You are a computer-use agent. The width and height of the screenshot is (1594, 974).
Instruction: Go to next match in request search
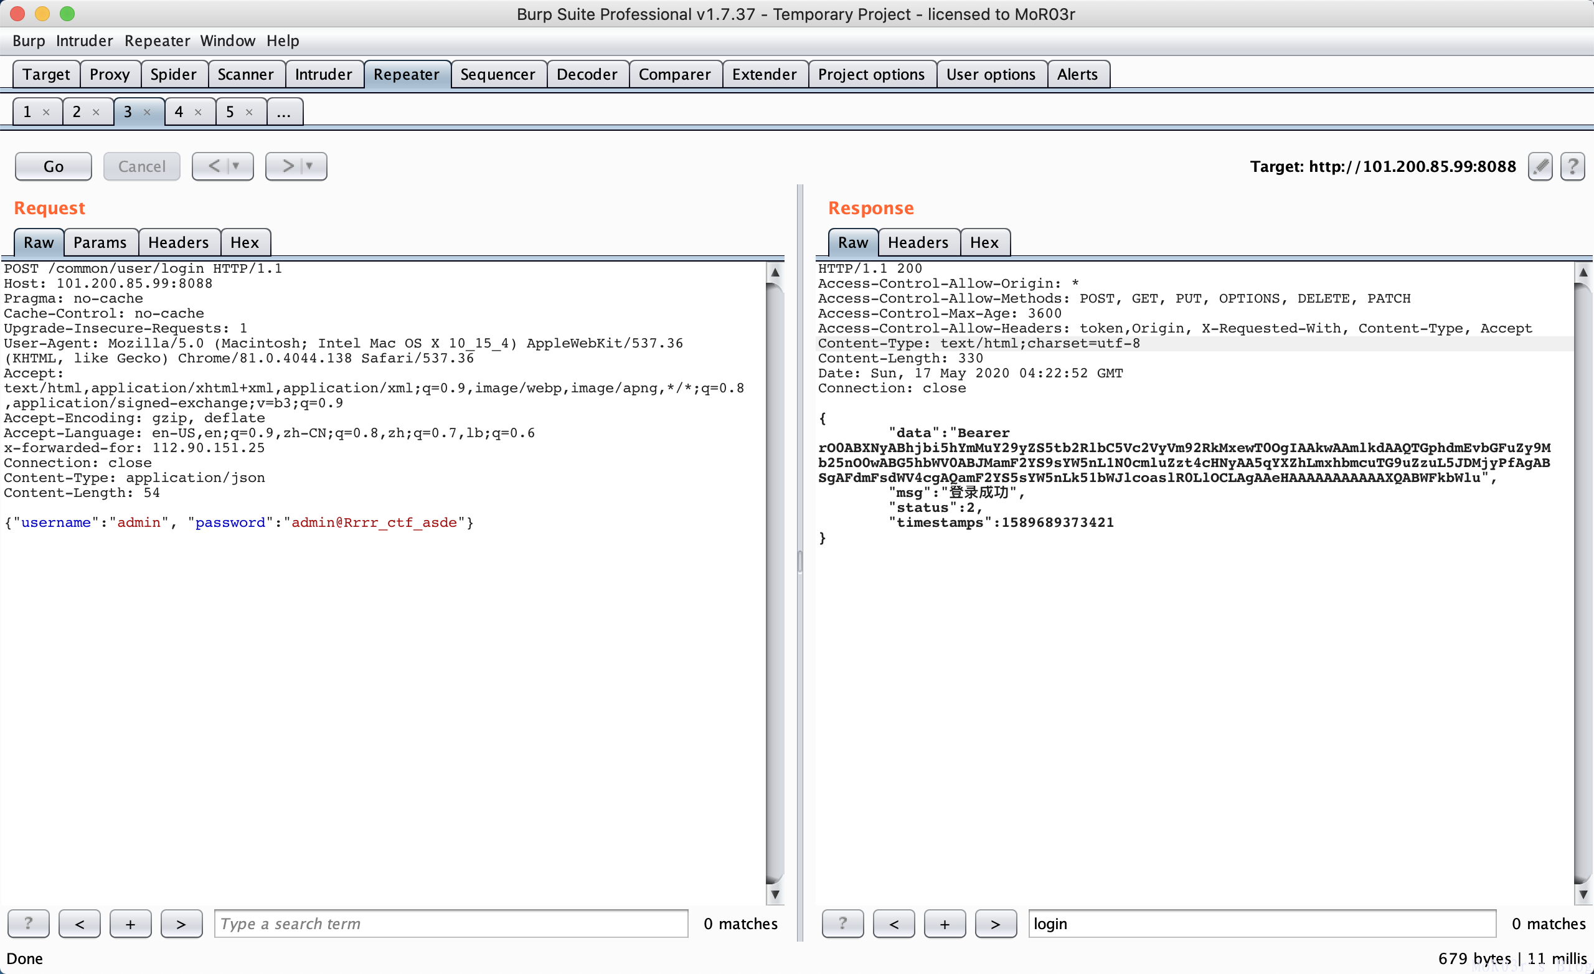(x=181, y=924)
